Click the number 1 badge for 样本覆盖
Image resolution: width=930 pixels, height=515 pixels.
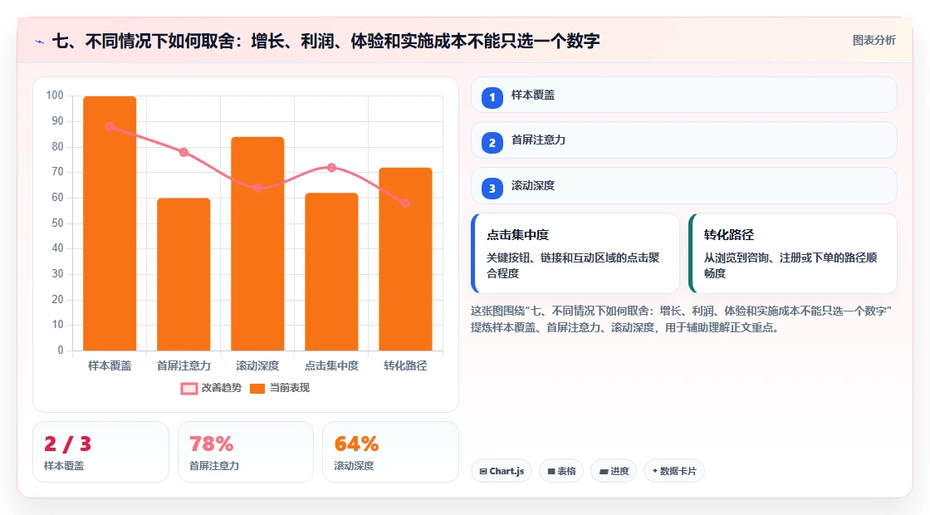click(492, 97)
